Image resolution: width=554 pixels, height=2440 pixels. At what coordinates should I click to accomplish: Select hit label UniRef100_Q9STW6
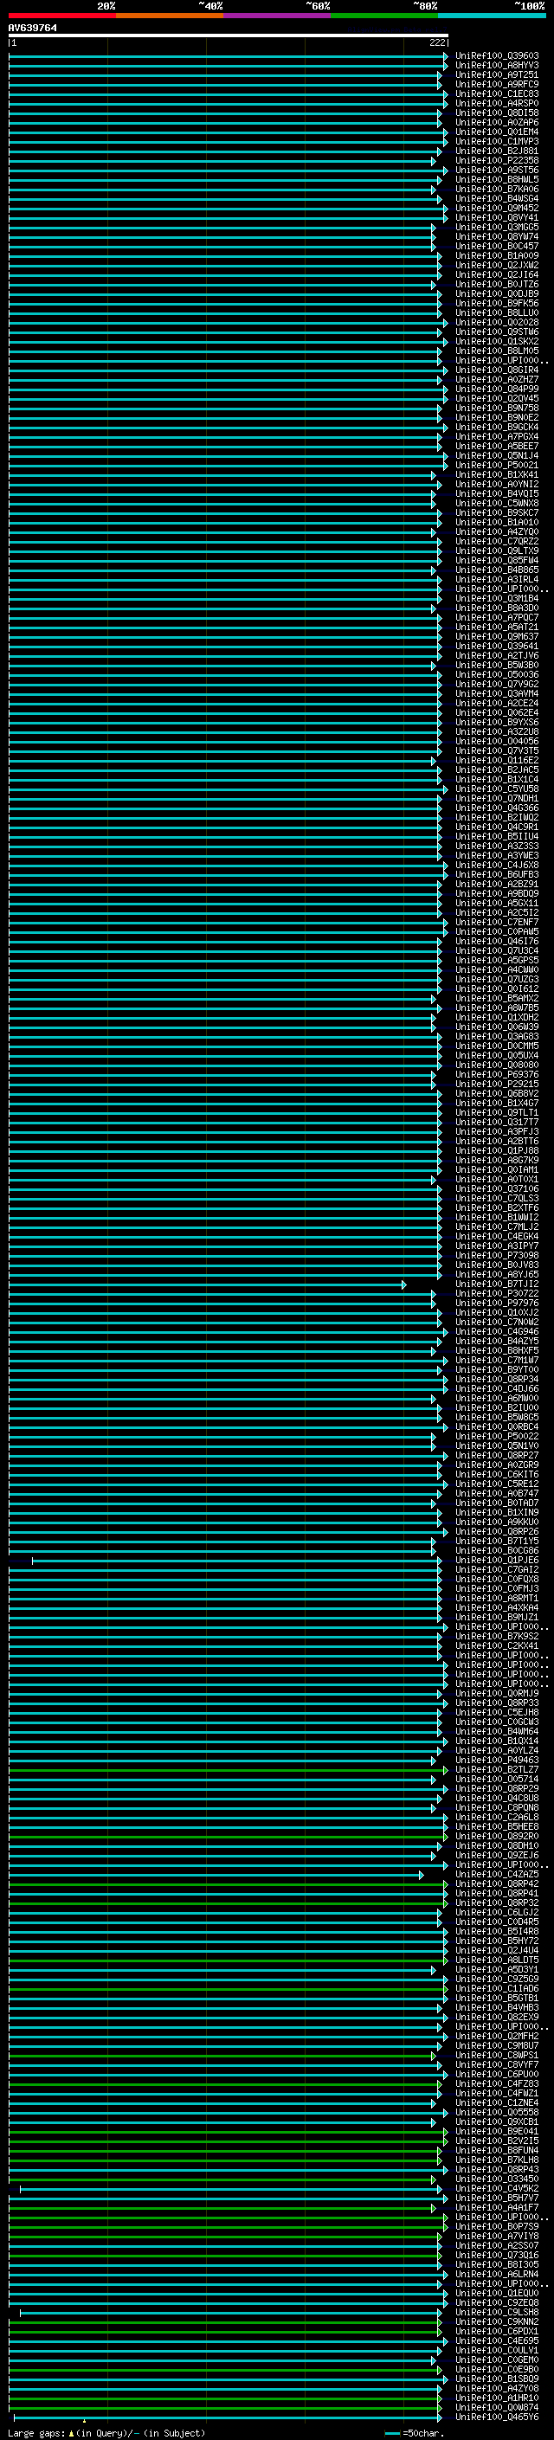click(497, 332)
